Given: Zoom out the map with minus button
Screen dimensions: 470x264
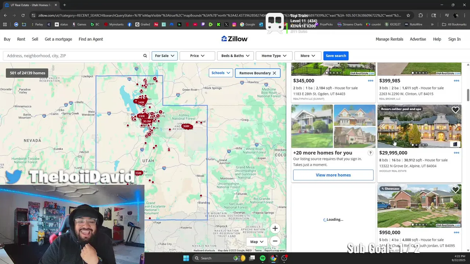Looking at the screenshot, I should coord(275,241).
